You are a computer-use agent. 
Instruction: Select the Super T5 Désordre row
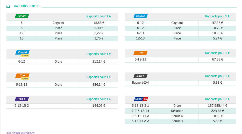click(x=181, y=111)
